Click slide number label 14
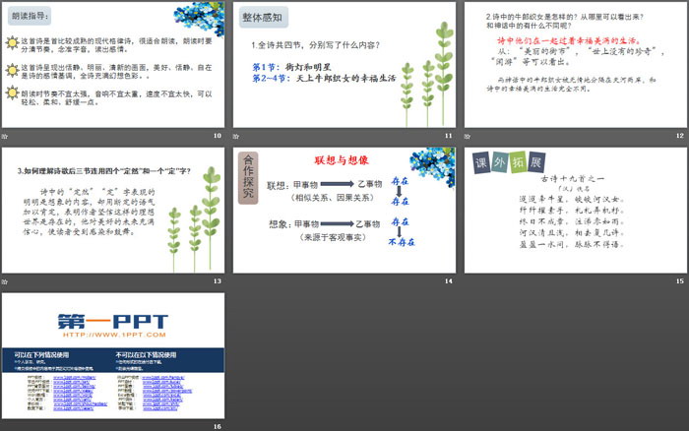 (x=448, y=281)
